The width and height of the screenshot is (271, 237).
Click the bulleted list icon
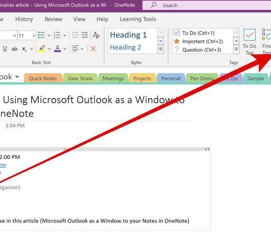click(42, 35)
